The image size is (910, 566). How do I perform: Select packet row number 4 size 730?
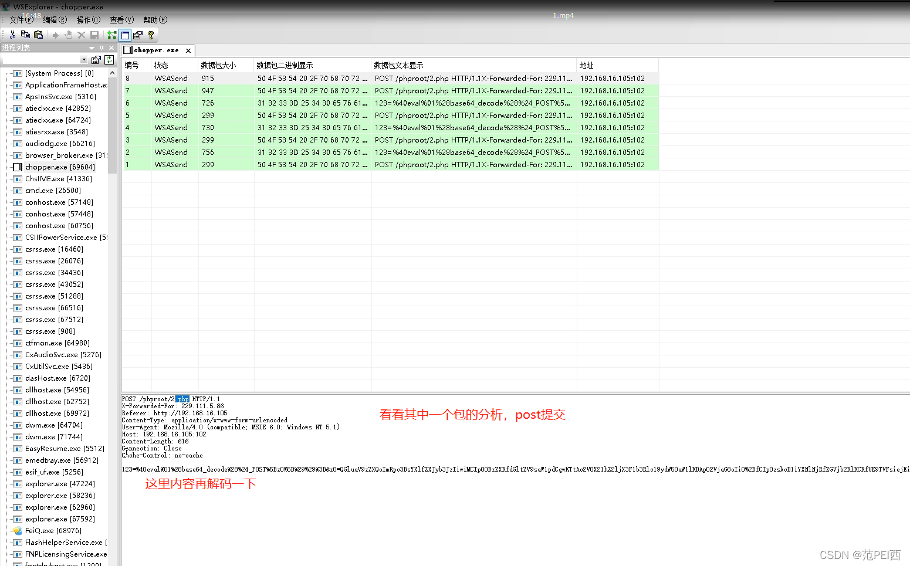390,128
